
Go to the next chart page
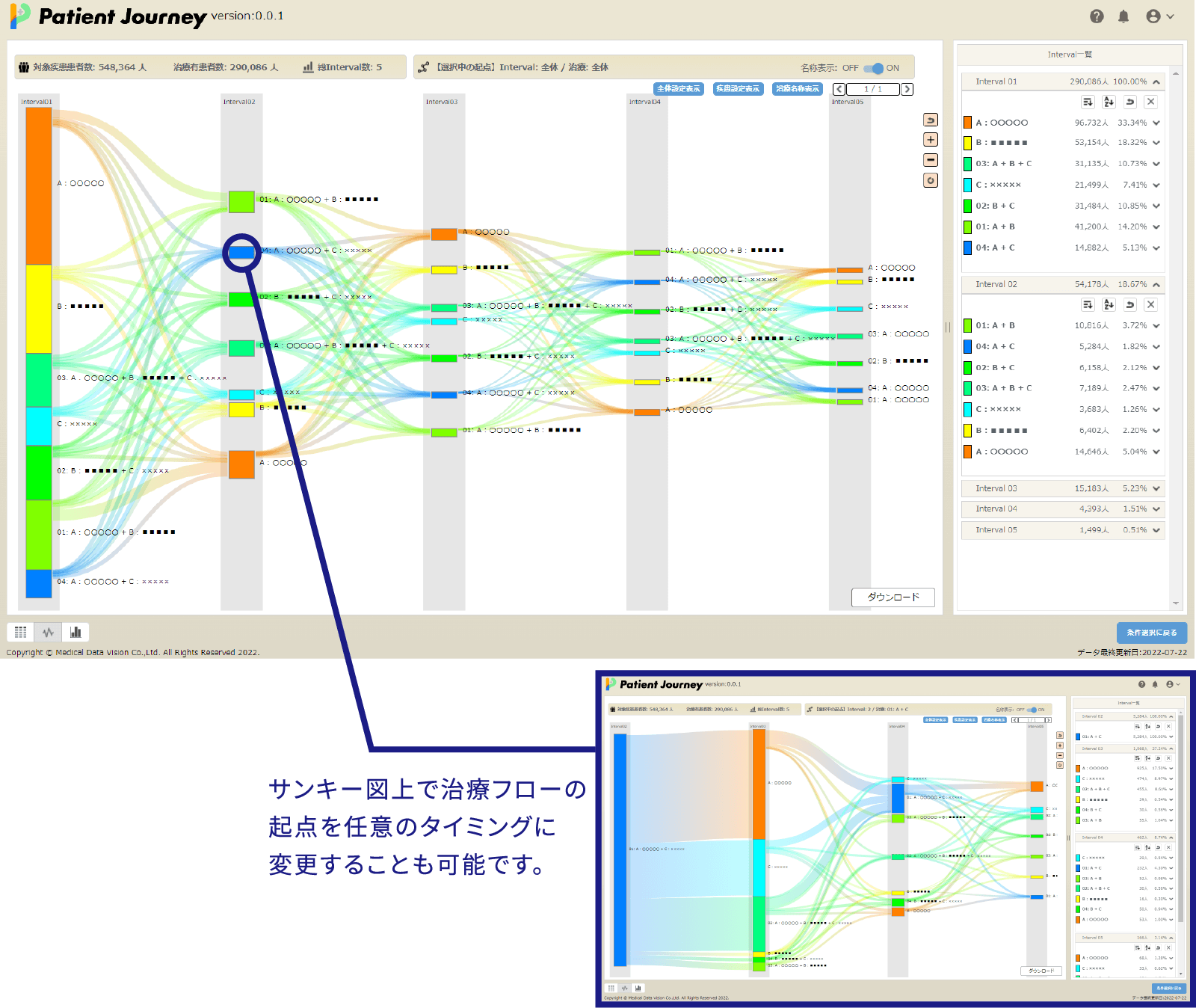tap(907, 89)
